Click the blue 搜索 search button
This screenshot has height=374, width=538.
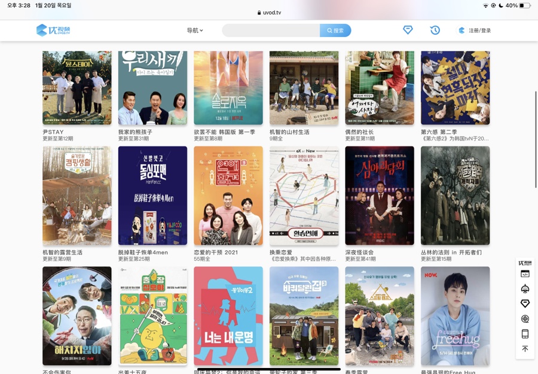(335, 31)
